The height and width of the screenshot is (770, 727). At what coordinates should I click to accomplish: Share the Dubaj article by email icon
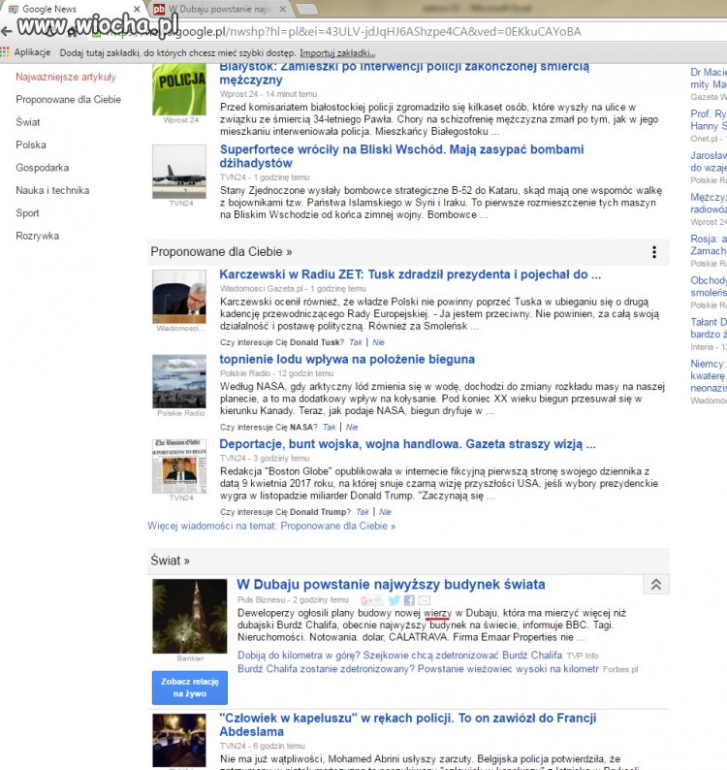425,600
